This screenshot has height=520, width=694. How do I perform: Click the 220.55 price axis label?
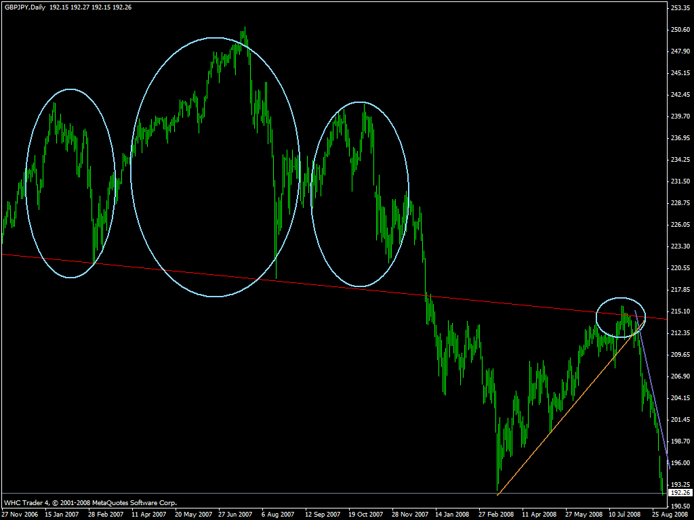[680, 268]
